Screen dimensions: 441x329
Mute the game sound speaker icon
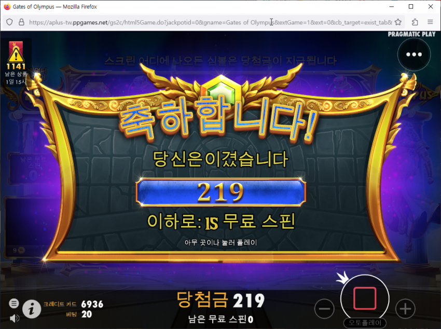15,318
